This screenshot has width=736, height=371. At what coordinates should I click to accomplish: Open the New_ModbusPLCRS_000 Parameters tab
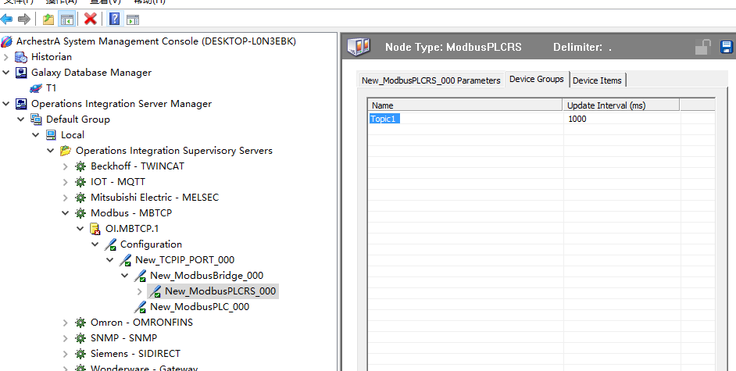pyautogui.click(x=431, y=80)
